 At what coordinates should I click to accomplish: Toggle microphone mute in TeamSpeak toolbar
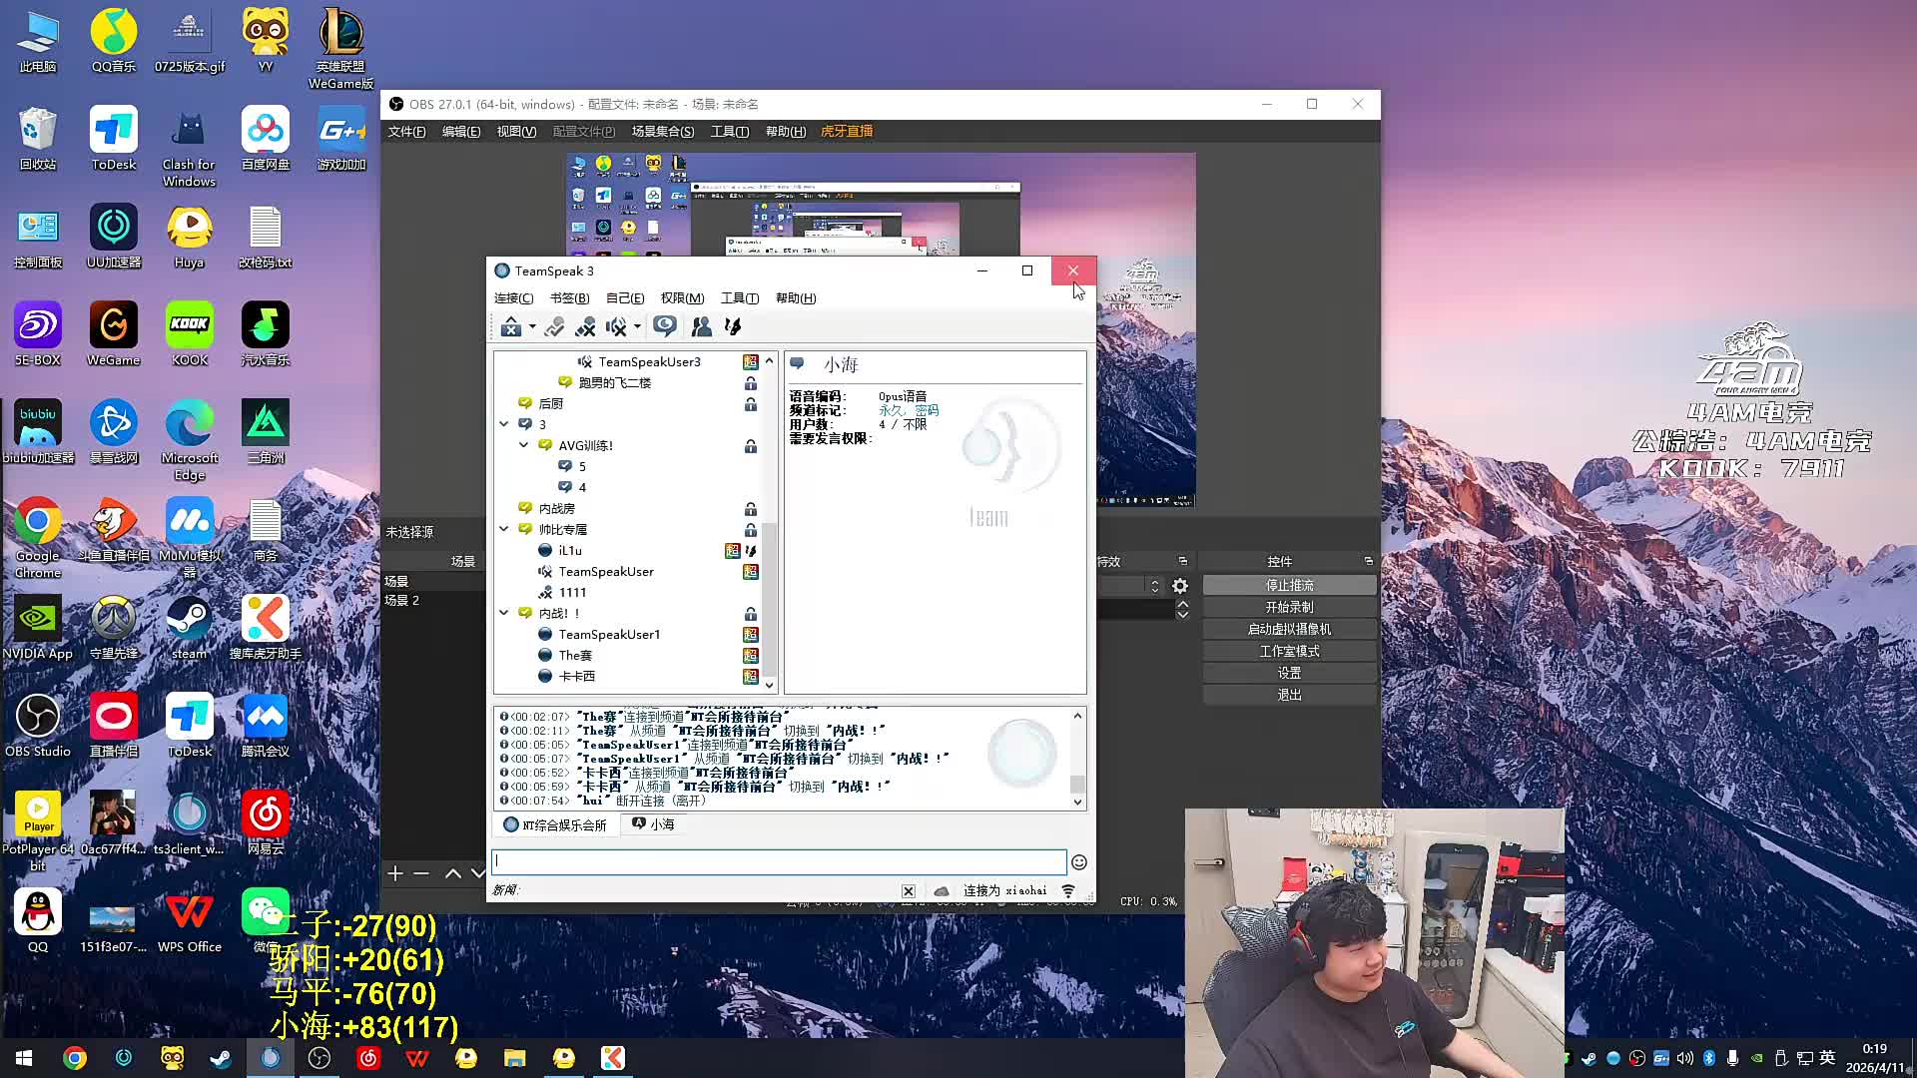(585, 326)
